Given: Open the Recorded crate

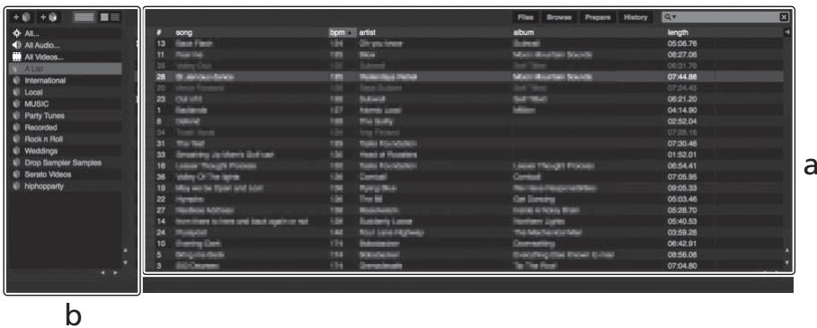Looking at the screenshot, I should pos(66,128).
